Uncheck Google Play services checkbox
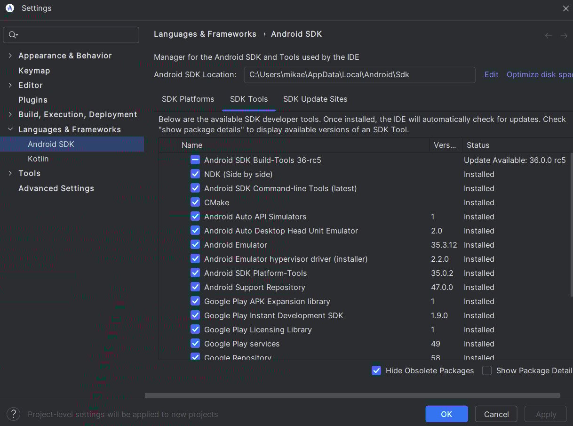573x426 pixels. pos(195,344)
